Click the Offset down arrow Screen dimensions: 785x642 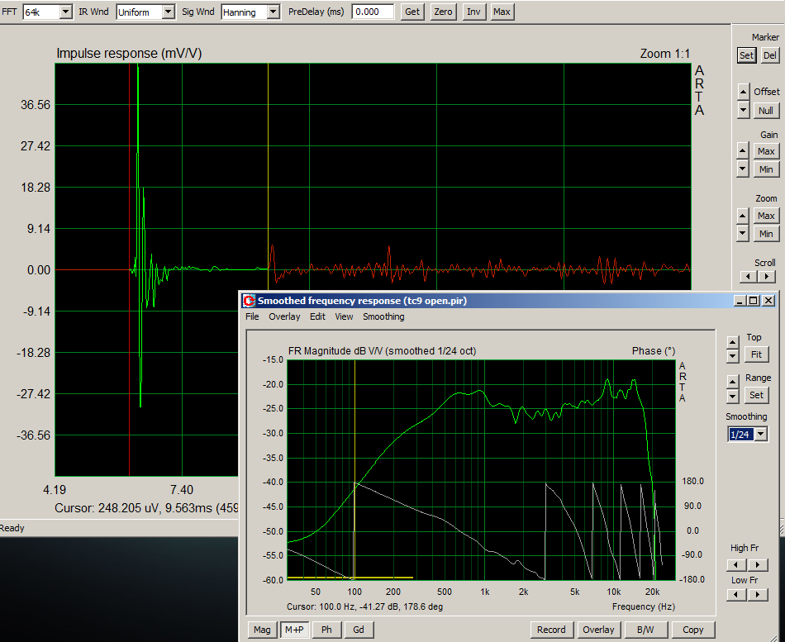coord(744,110)
